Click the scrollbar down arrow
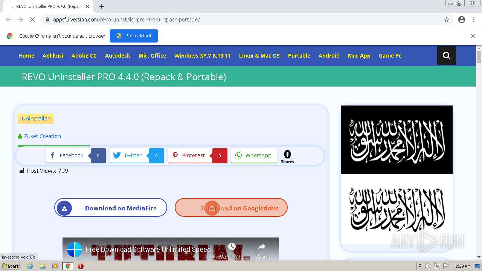 pos(479,257)
